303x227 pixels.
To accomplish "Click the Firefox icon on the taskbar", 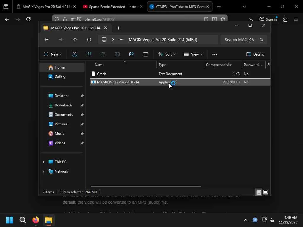I will (x=36, y=220).
